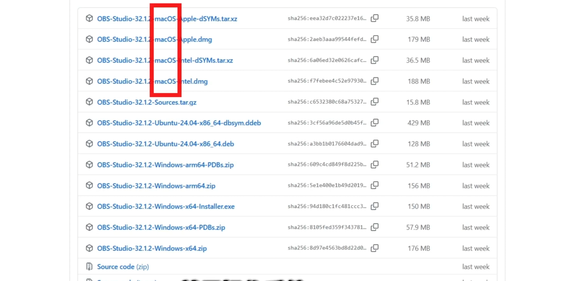Viewport: 585px width, 281px height.
Task: Select the hash text sha256:c6532380c68a75327...
Action: pyautogui.click(x=327, y=102)
